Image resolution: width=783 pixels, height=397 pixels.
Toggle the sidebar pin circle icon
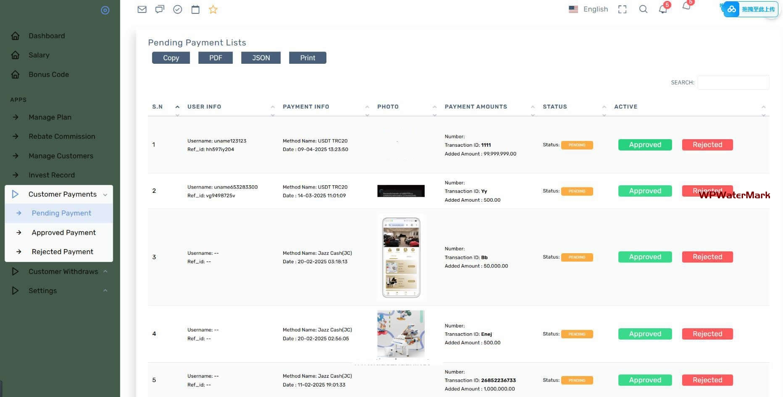105,10
